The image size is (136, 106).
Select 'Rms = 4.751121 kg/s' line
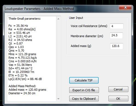click(x=23, y=58)
